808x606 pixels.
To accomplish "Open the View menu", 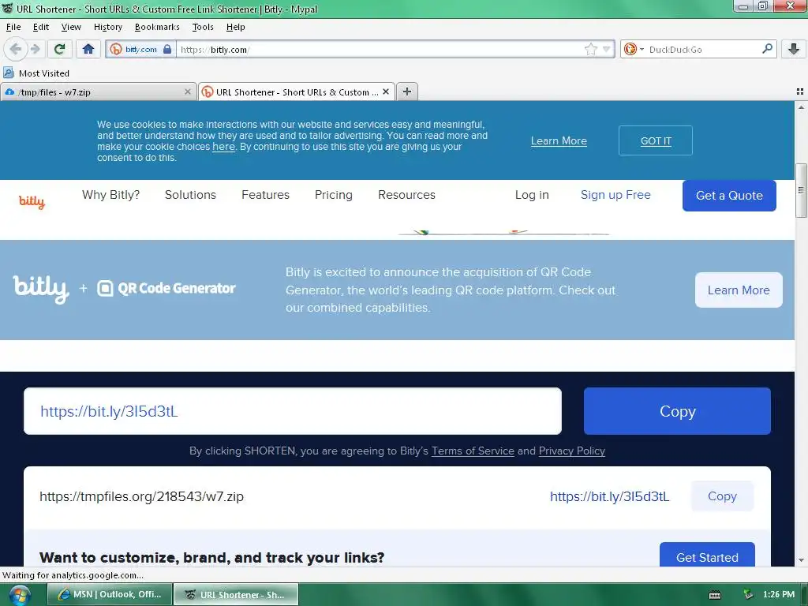I will pos(71,27).
